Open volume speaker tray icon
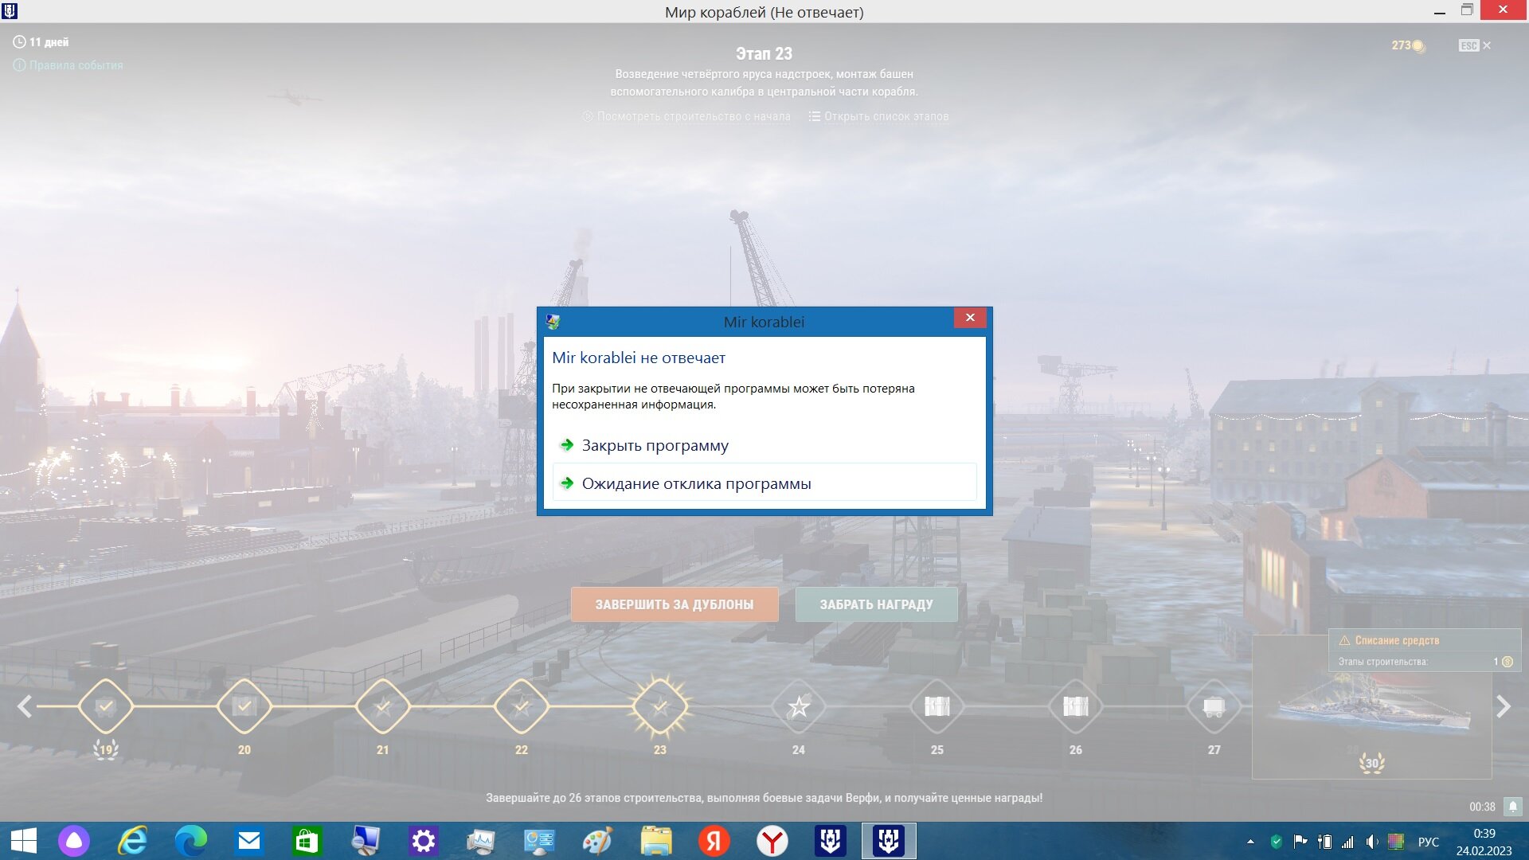Image resolution: width=1529 pixels, height=860 pixels. (1371, 841)
